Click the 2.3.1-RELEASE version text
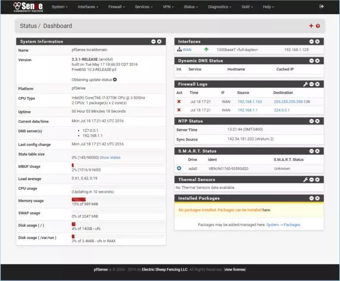 click(85, 59)
